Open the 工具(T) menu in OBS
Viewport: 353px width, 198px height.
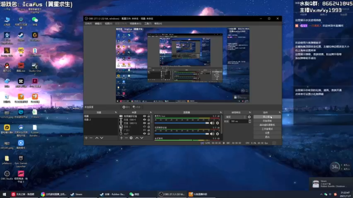coord(148,24)
